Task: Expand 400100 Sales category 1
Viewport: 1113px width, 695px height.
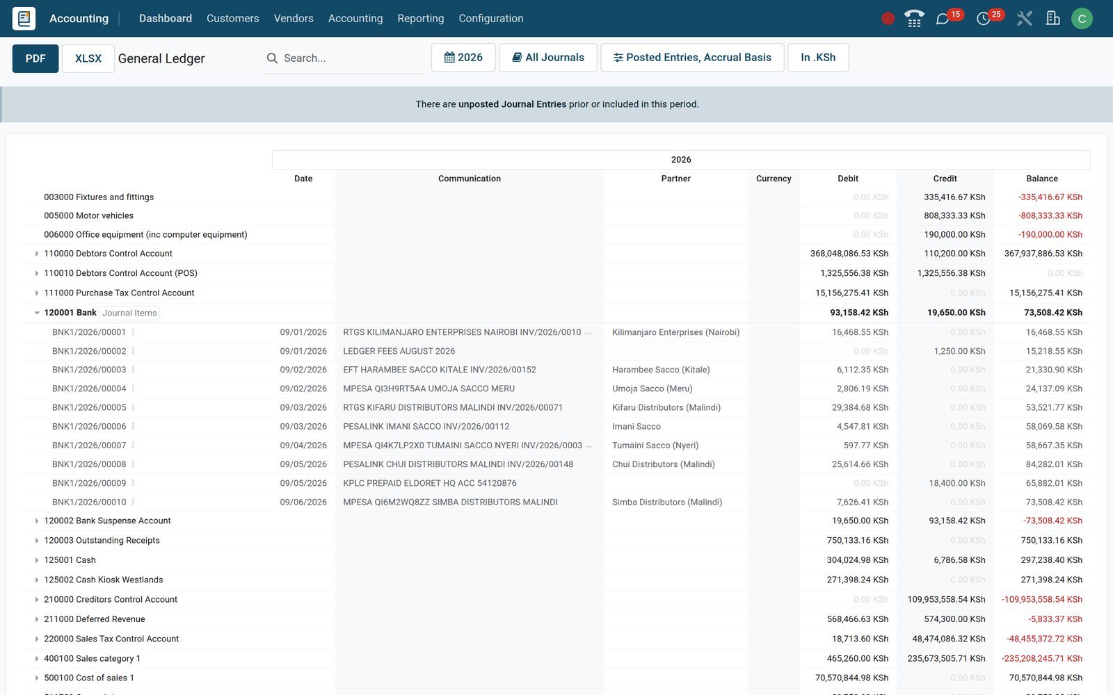Action: tap(37, 658)
